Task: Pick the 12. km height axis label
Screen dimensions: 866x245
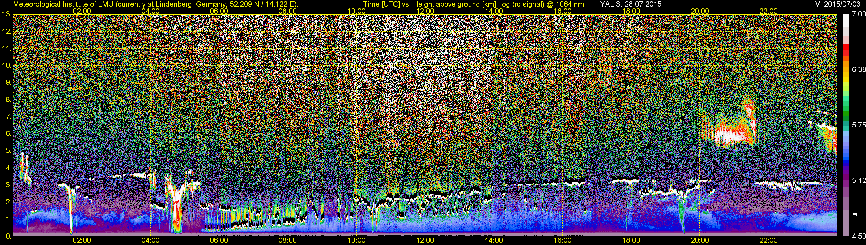Action: pos(7,31)
